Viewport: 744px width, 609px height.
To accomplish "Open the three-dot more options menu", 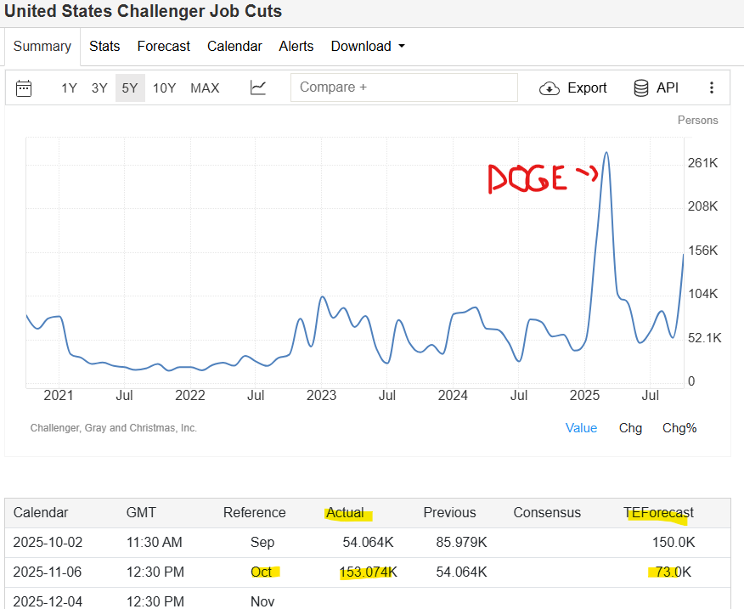I will [x=712, y=88].
